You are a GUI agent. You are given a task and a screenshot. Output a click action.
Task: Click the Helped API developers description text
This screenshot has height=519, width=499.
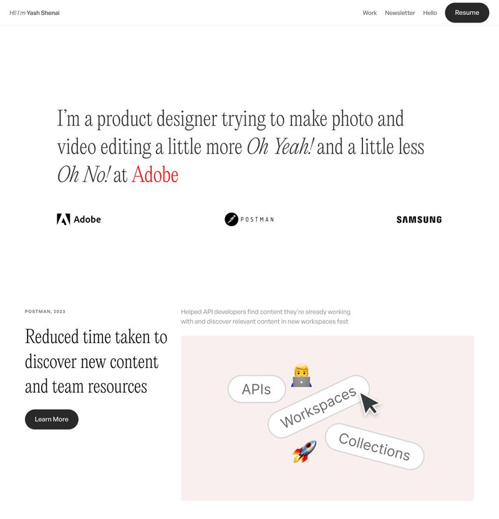(x=265, y=316)
